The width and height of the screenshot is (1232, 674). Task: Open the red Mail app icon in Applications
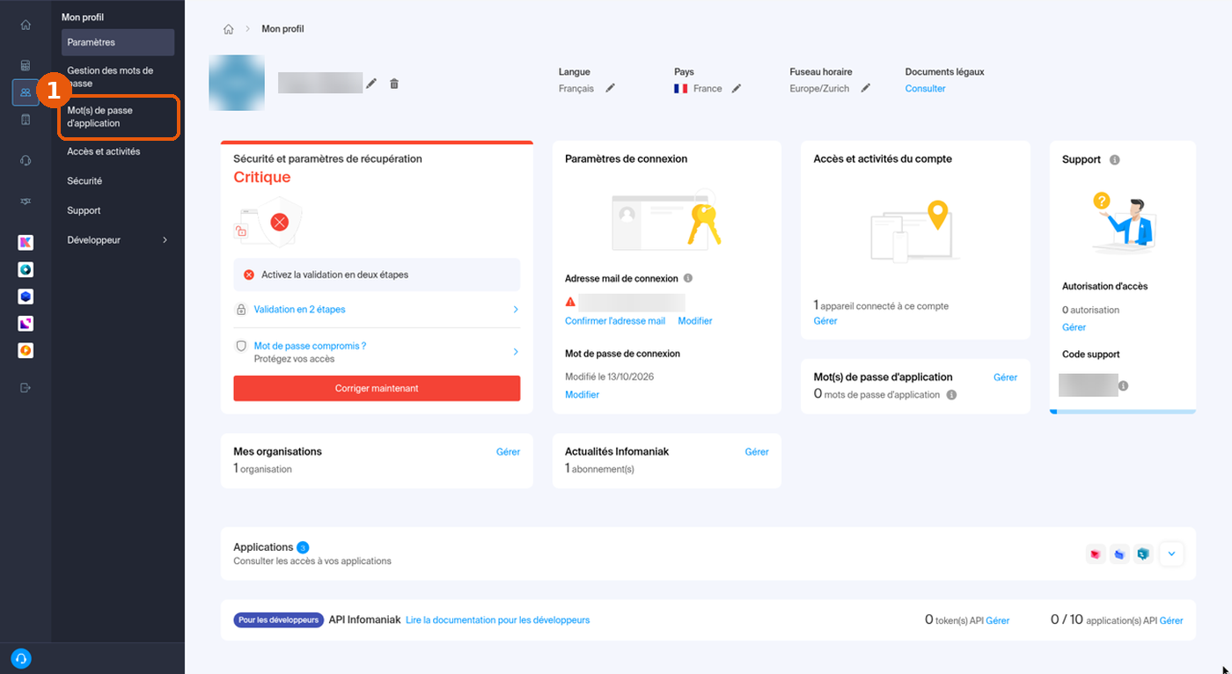(1096, 554)
